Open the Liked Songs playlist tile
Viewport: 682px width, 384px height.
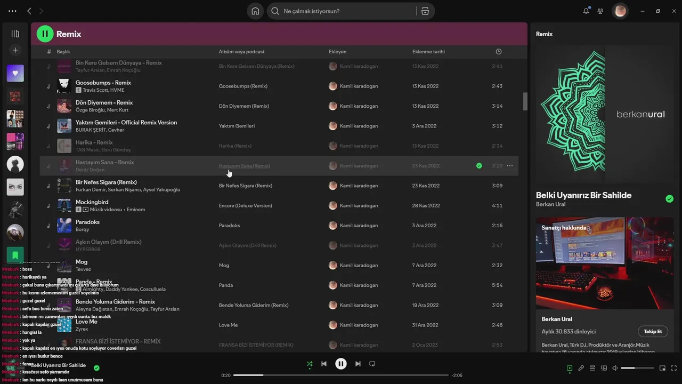coord(15,73)
